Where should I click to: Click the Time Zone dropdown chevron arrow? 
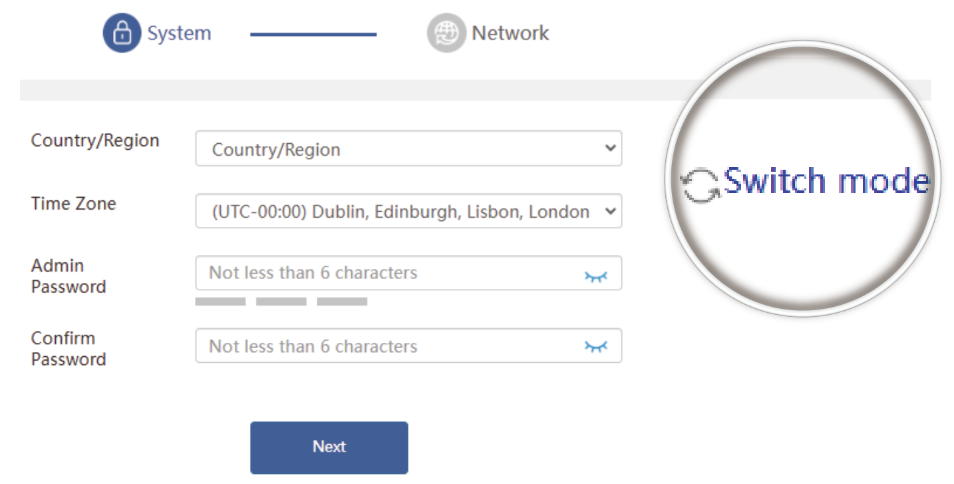click(x=610, y=211)
